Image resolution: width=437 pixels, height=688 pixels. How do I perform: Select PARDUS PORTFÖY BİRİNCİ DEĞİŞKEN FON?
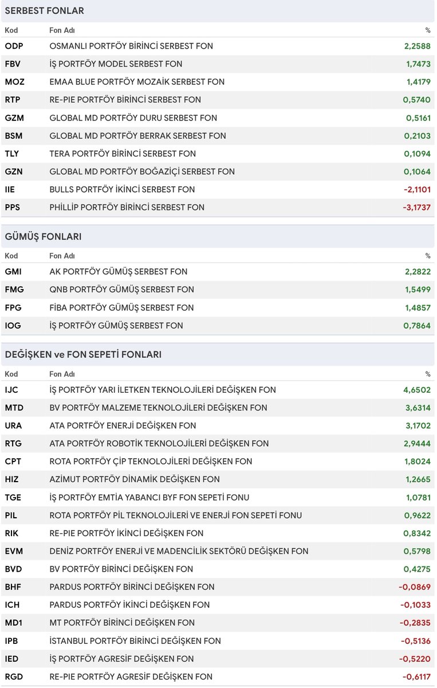tap(132, 587)
